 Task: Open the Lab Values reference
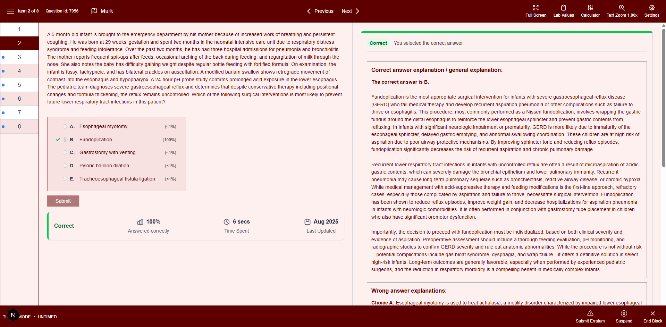(563, 11)
